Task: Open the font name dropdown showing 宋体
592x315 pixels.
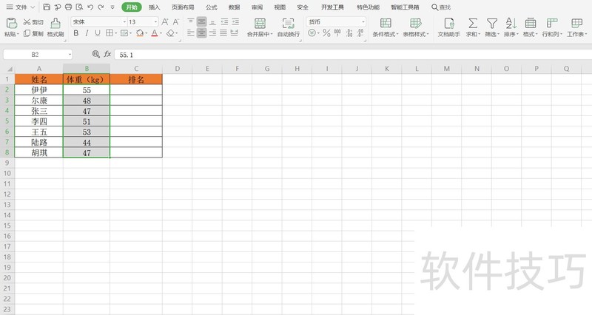Action: pos(124,22)
